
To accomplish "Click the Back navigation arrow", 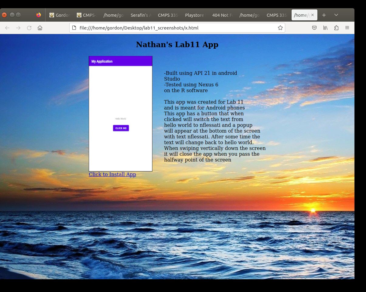I will point(7,28).
